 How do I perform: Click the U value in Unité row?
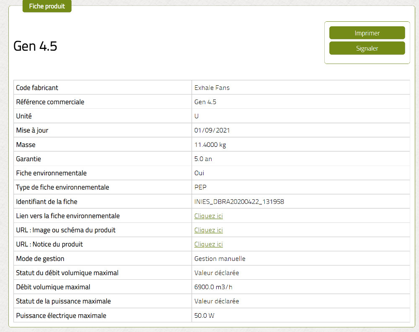coord(197,116)
